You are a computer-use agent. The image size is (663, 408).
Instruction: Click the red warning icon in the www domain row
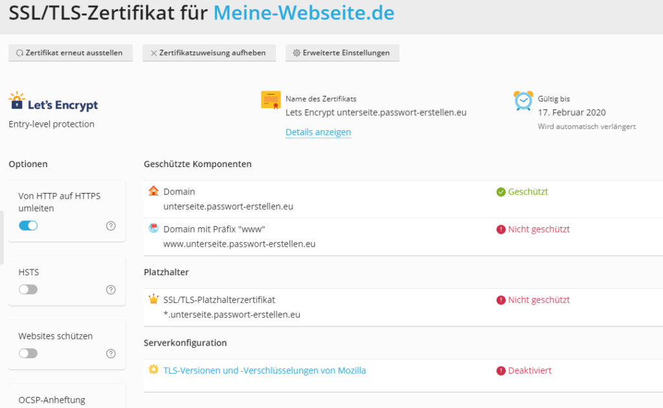[501, 229]
